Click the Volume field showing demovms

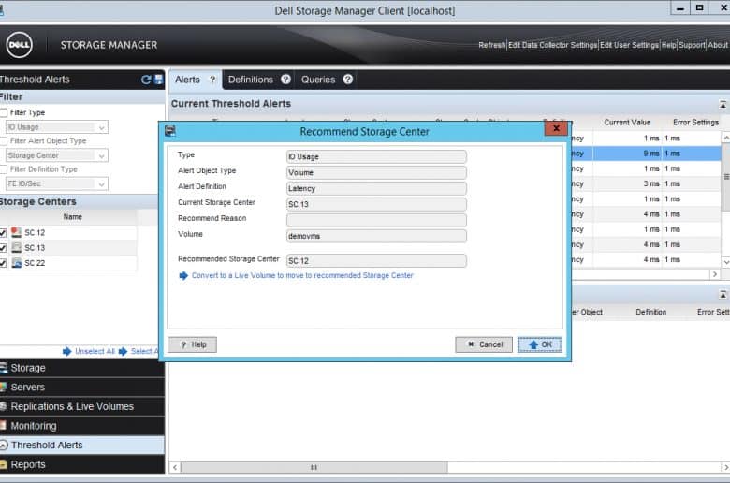pos(376,236)
